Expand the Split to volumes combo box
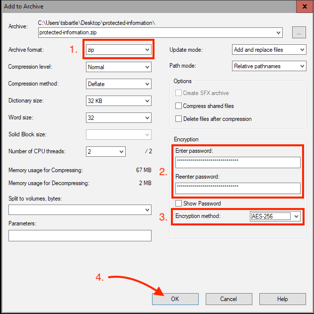 80,209
